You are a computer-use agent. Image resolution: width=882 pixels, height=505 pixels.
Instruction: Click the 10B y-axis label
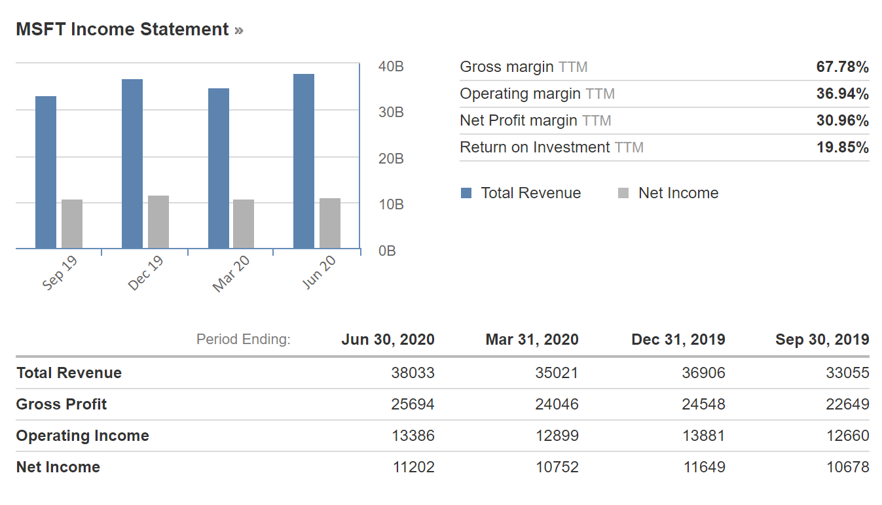pyautogui.click(x=391, y=205)
